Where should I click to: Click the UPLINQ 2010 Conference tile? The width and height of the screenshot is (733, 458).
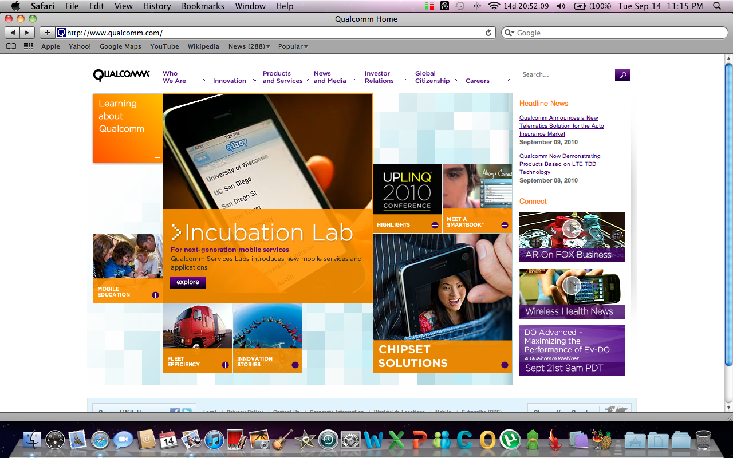pos(407,198)
